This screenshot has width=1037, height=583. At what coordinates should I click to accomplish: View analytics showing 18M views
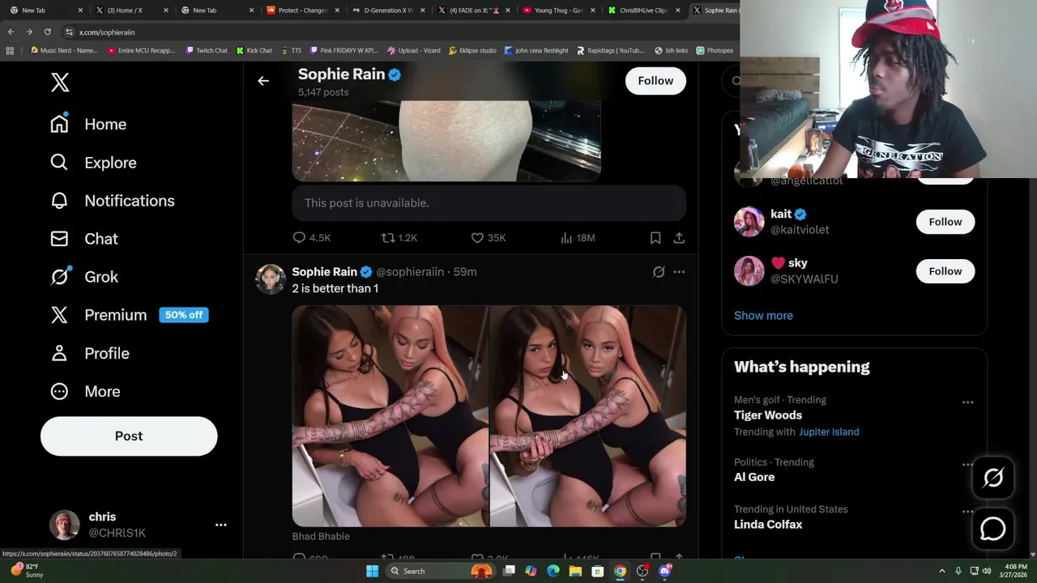pyautogui.click(x=578, y=237)
